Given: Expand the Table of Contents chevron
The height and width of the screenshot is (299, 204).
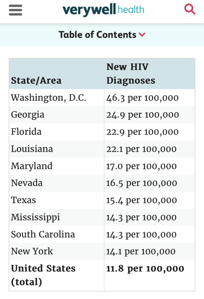Looking at the screenshot, I should (x=142, y=35).
